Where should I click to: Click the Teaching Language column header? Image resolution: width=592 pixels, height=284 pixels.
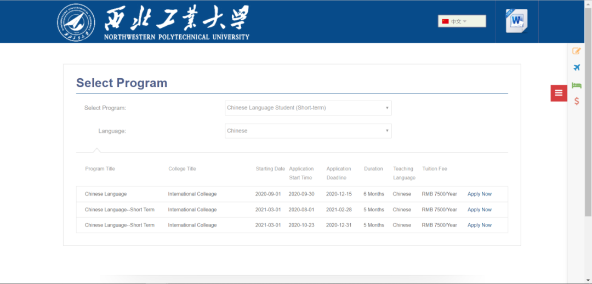tap(405, 173)
